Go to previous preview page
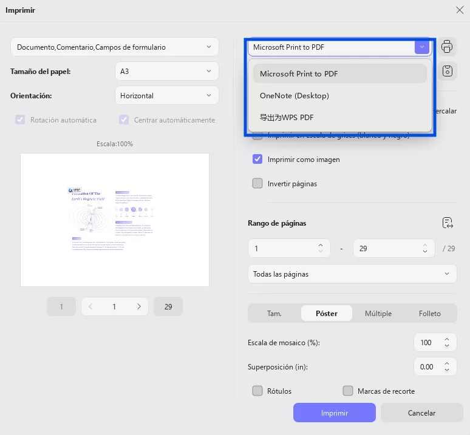 click(x=90, y=306)
